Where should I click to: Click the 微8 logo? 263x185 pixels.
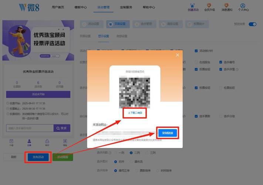click(29, 7)
